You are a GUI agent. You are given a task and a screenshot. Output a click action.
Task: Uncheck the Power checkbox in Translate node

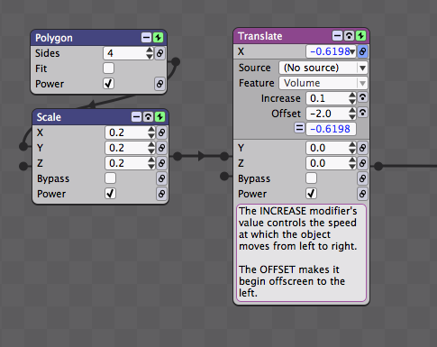click(311, 194)
